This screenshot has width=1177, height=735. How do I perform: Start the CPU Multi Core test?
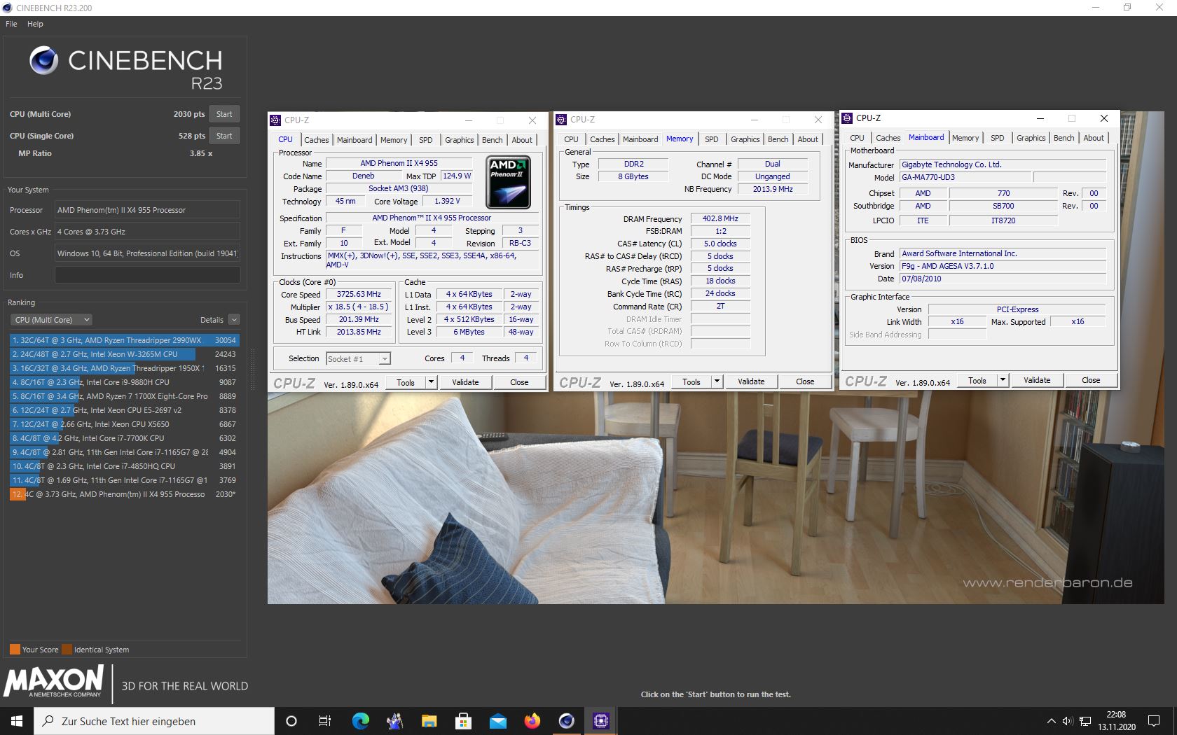tap(224, 114)
